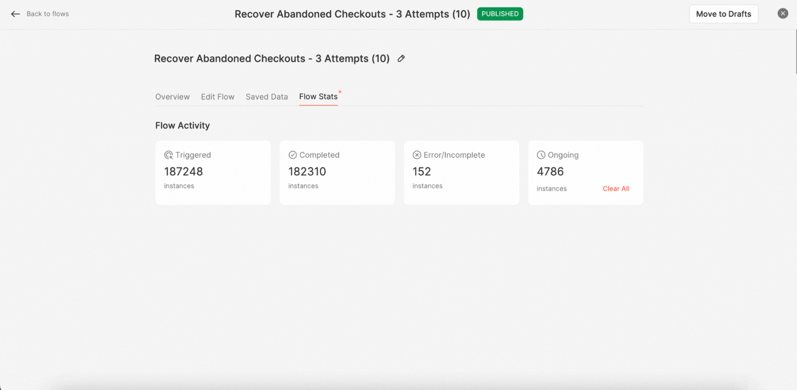Screen dimensions: 797x390
Task: Click the Error/Incomplete X-circle icon
Action: [417, 155]
